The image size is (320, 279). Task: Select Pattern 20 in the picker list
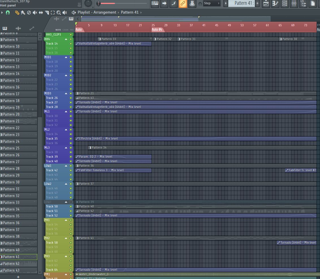click(x=19, y=114)
